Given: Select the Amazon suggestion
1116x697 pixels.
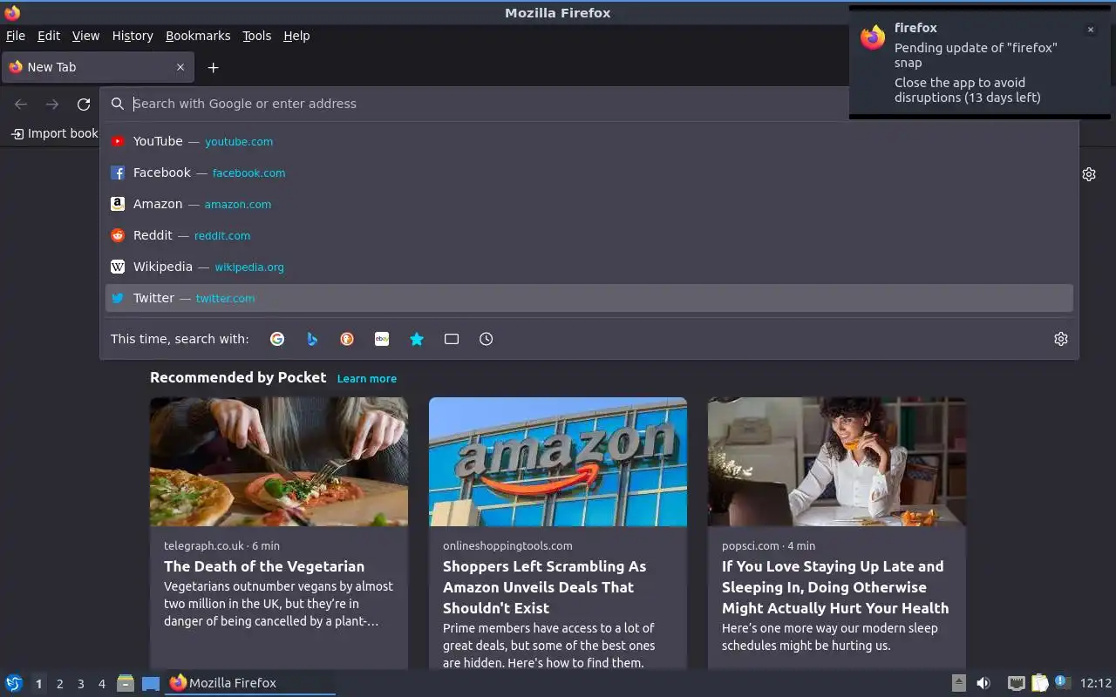Looking at the screenshot, I should (x=589, y=204).
